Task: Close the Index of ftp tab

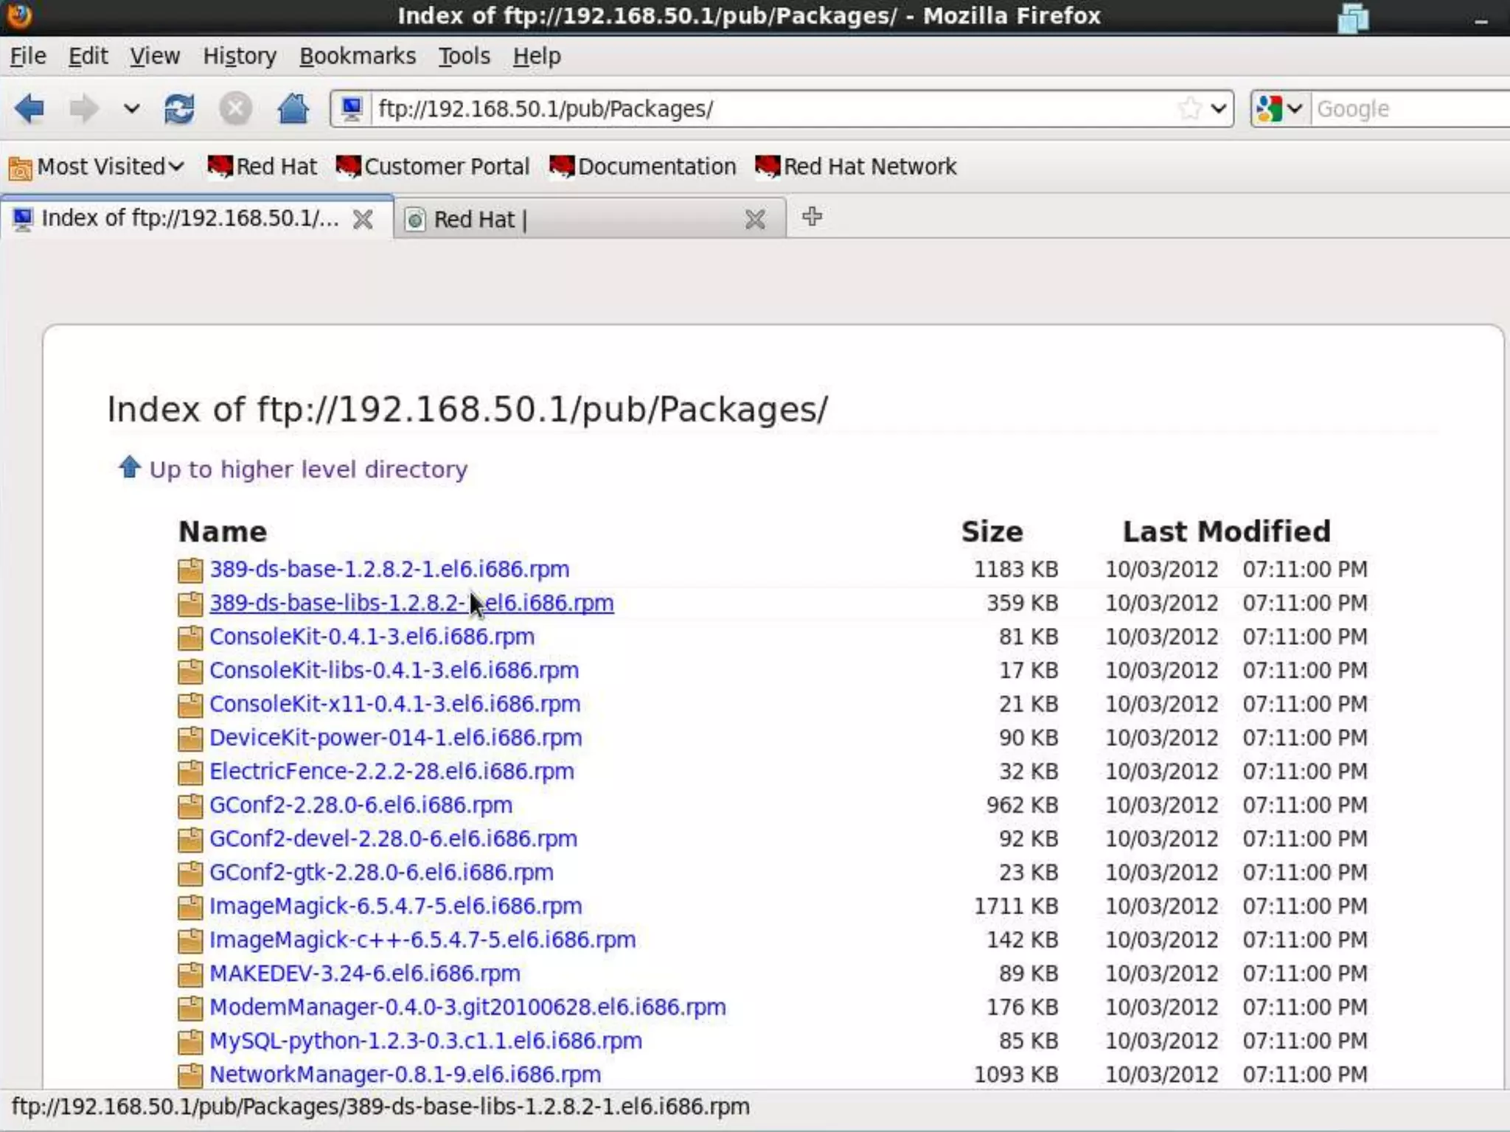Action: [363, 219]
